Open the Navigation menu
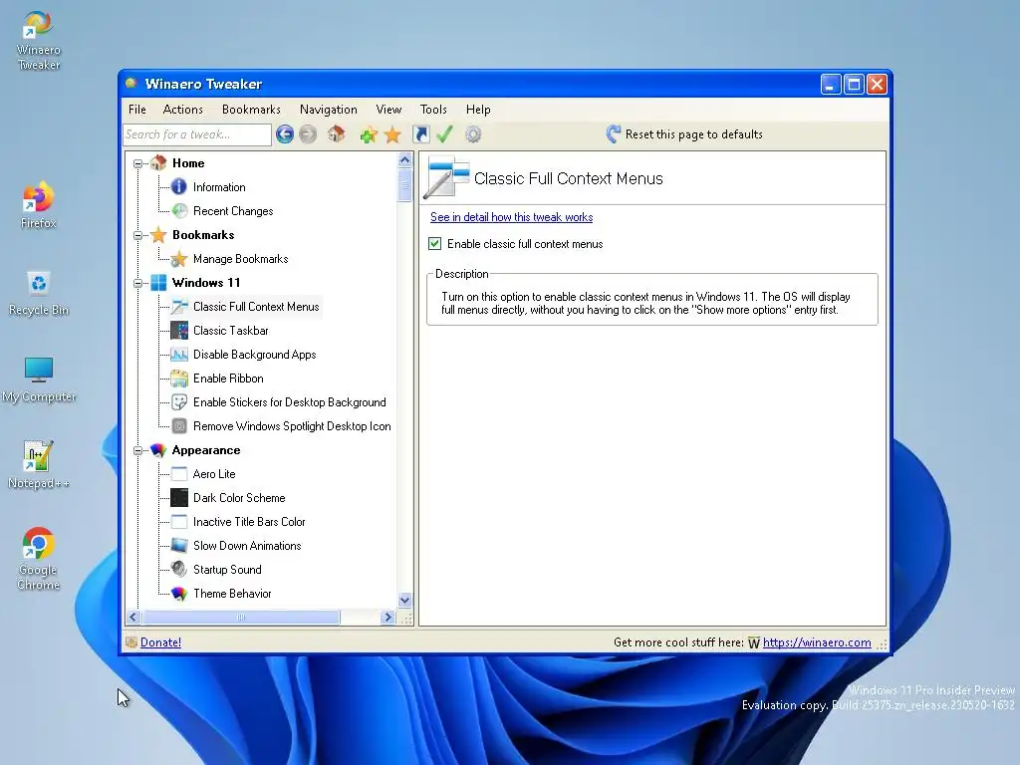1020x765 pixels. [329, 110]
